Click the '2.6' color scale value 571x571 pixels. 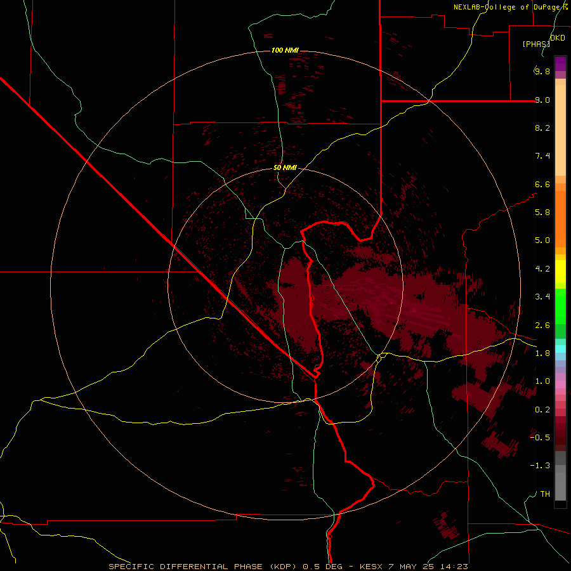(542, 325)
